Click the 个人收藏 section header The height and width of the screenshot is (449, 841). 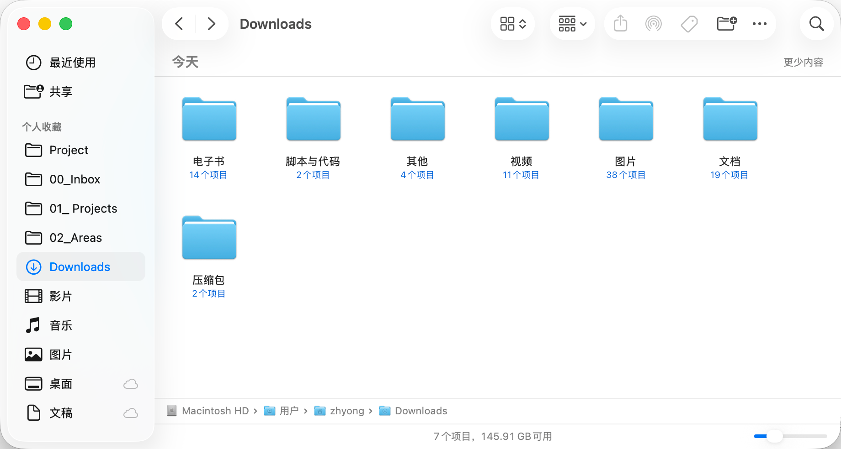[x=42, y=127]
